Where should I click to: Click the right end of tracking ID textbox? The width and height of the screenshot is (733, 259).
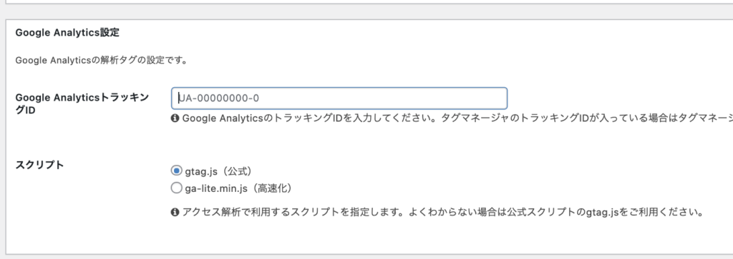500,98
